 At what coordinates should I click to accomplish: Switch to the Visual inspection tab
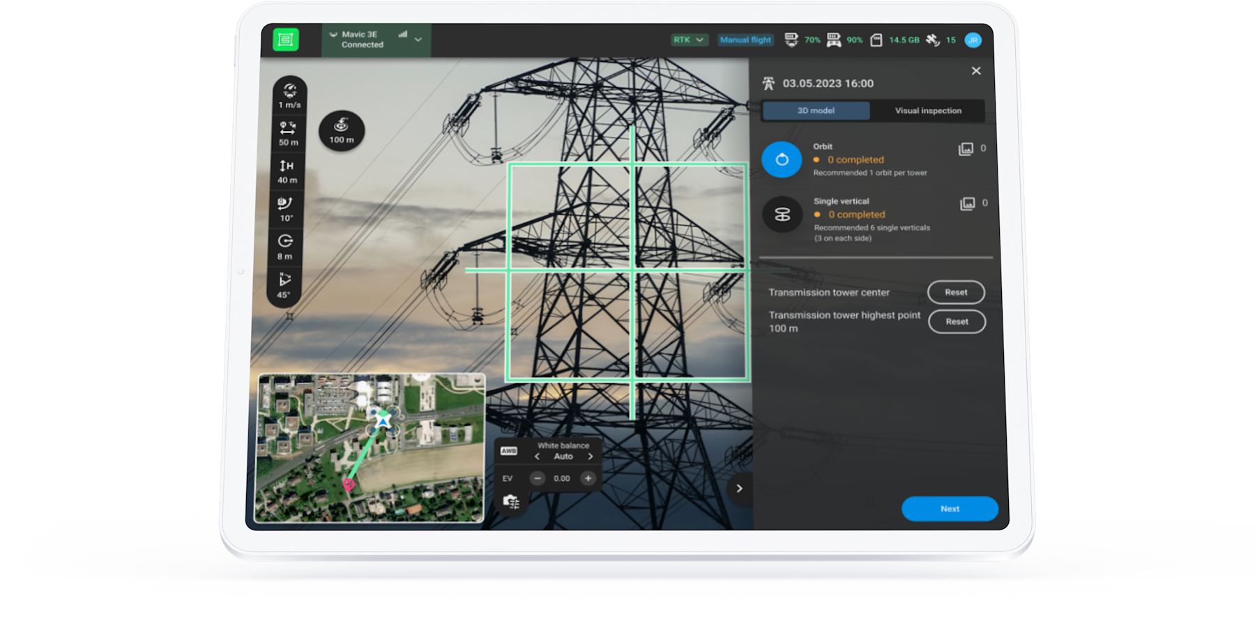coord(928,110)
